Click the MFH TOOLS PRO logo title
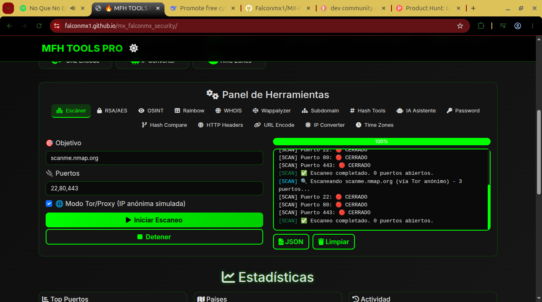This screenshot has width=542, height=302. (x=82, y=48)
